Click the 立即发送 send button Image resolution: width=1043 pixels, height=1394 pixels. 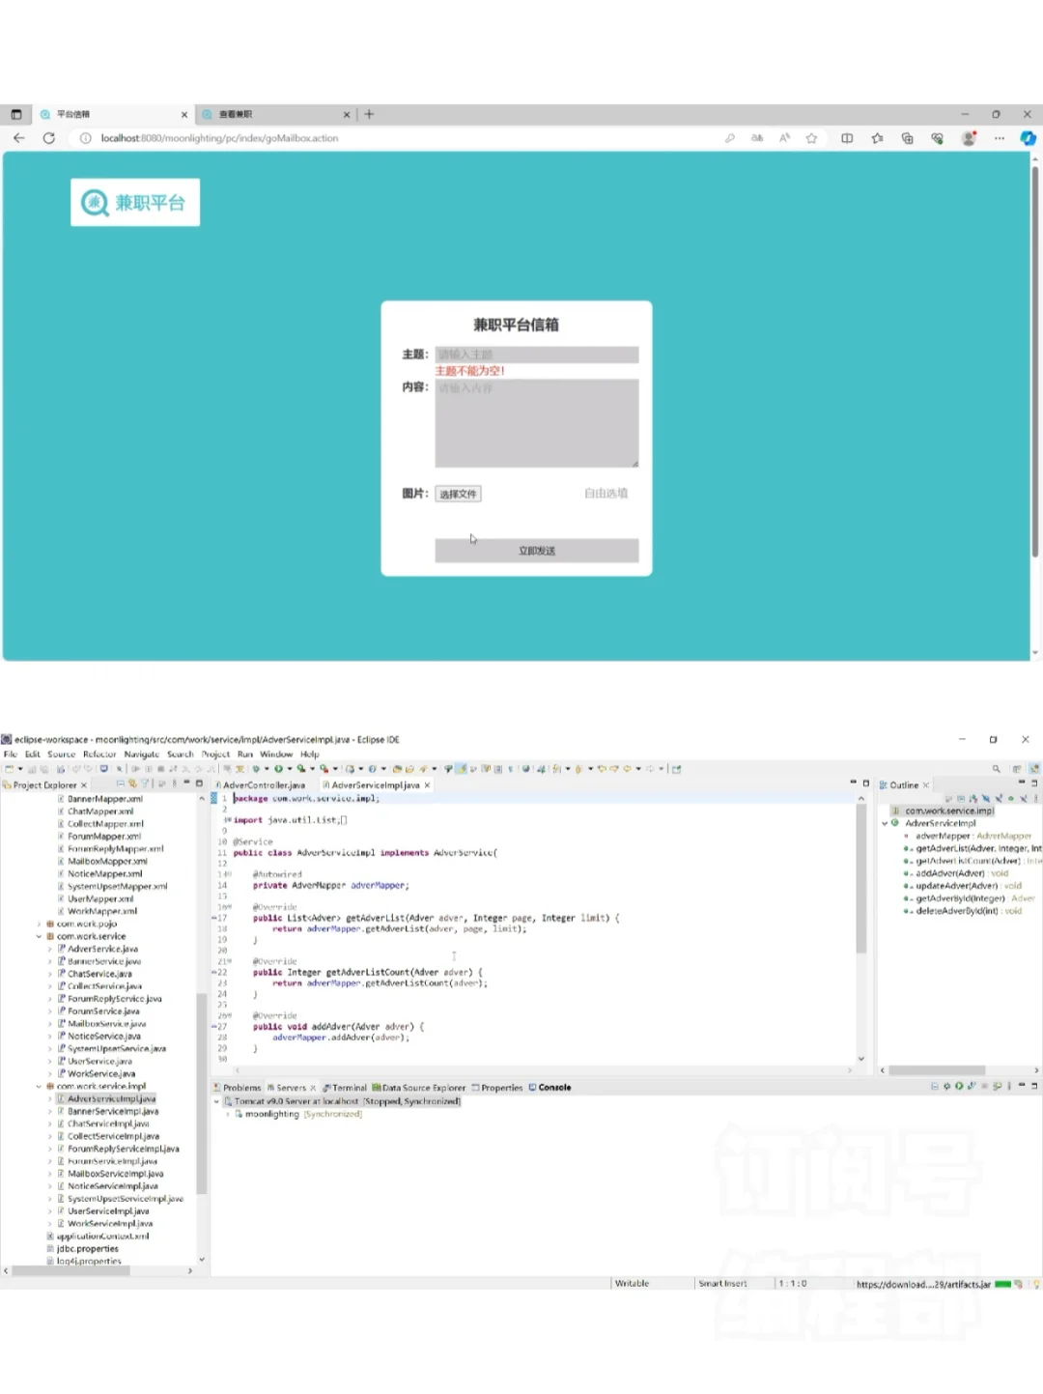click(x=536, y=551)
